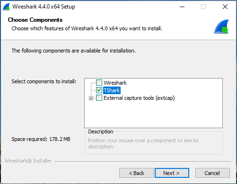Click the Choose Components heading

[x=35, y=20]
